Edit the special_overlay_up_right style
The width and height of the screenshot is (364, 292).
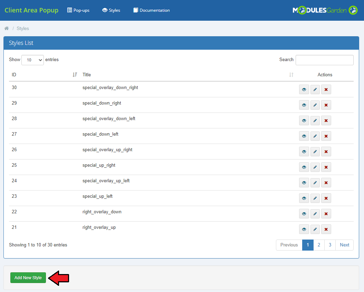[x=315, y=152]
